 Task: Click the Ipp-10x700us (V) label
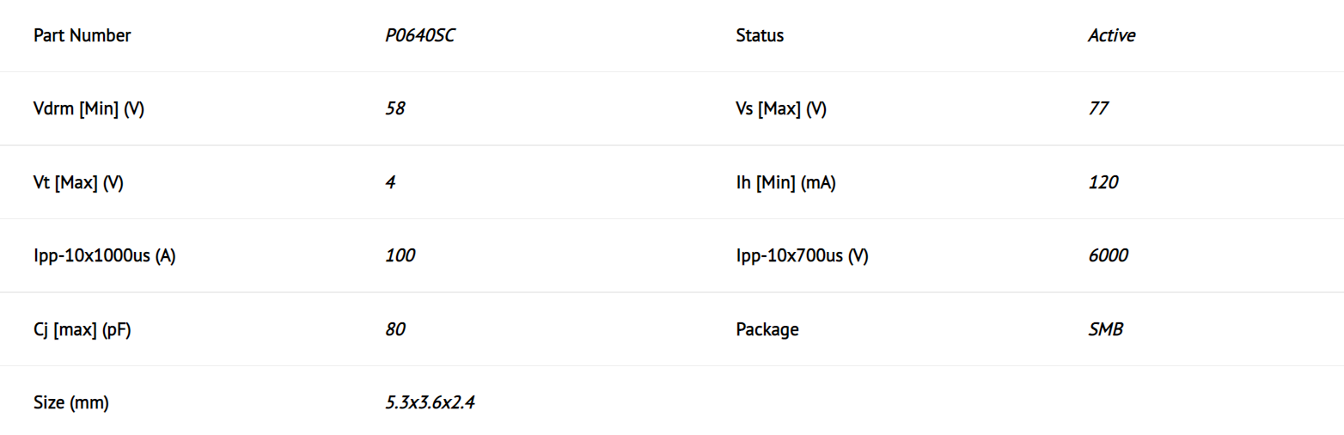click(803, 256)
